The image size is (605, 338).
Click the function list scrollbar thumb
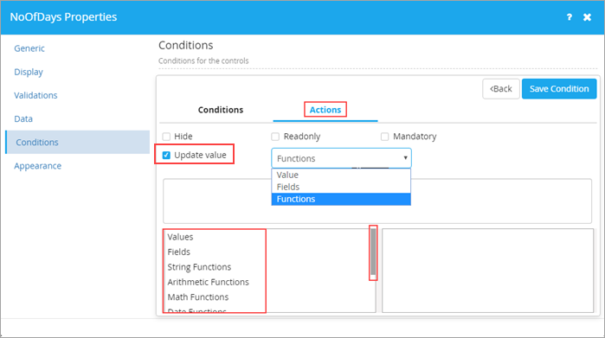tap(373, 252)
